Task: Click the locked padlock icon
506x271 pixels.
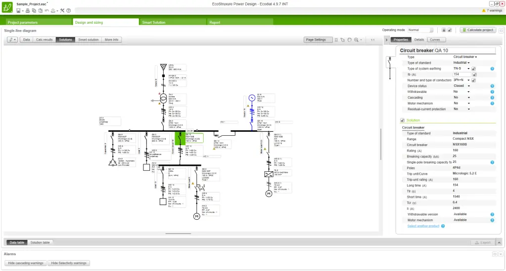Action: pos(444,30)
